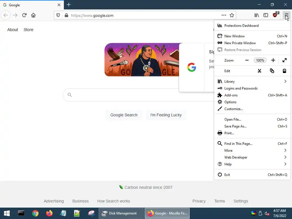This screenshot has width=292, height=219.
Task: Open the uBlock Origin extension icon
Action: [x=275, y=15]
